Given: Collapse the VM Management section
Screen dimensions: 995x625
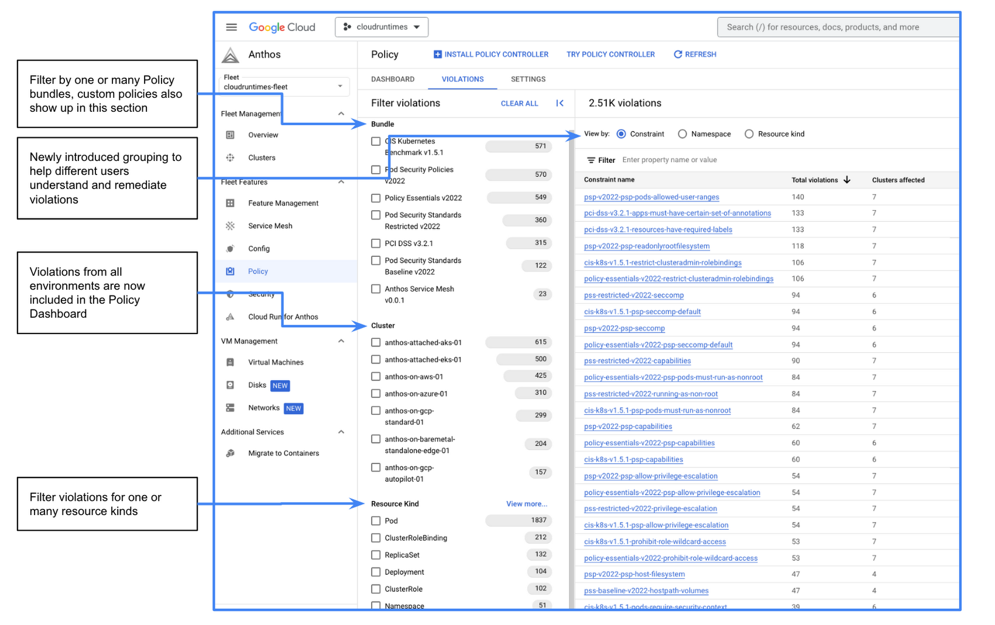Looking at the screenshot, I should click(341, 341).
